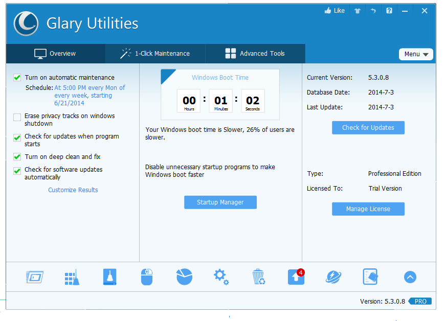Click 'Trial Version' licensed-to value

coord(385,188)
